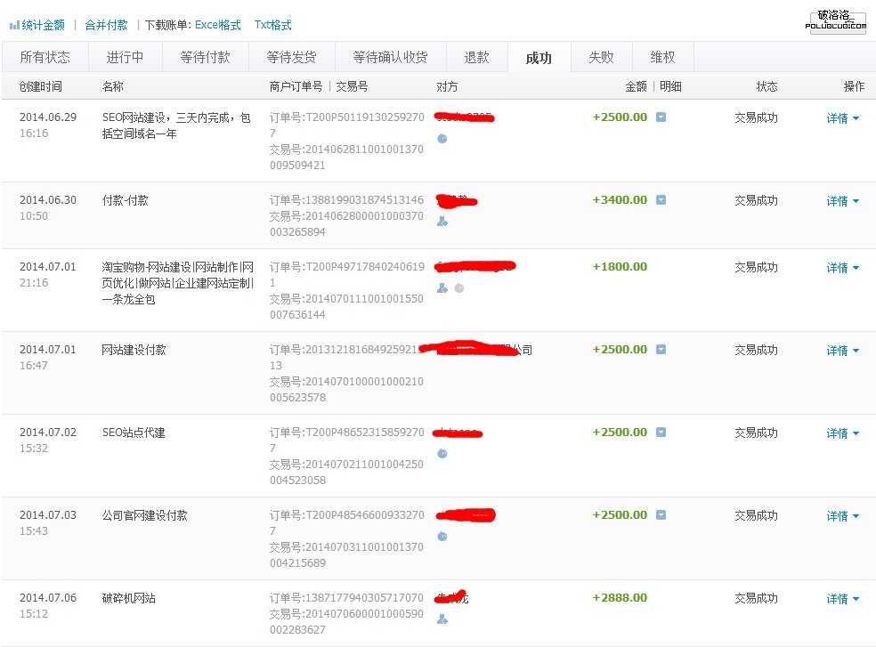Click the detail icon beside +2888.00 amount
This screenshot has height=647, width=876.
[x=661, y=598]
